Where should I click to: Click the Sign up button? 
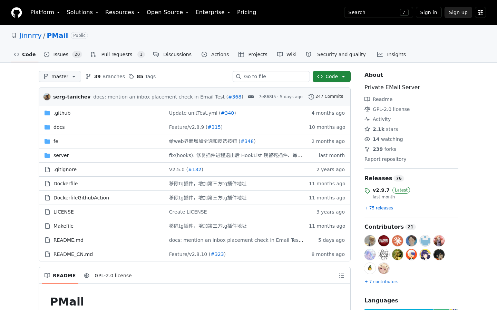click(x=458, y=12)
